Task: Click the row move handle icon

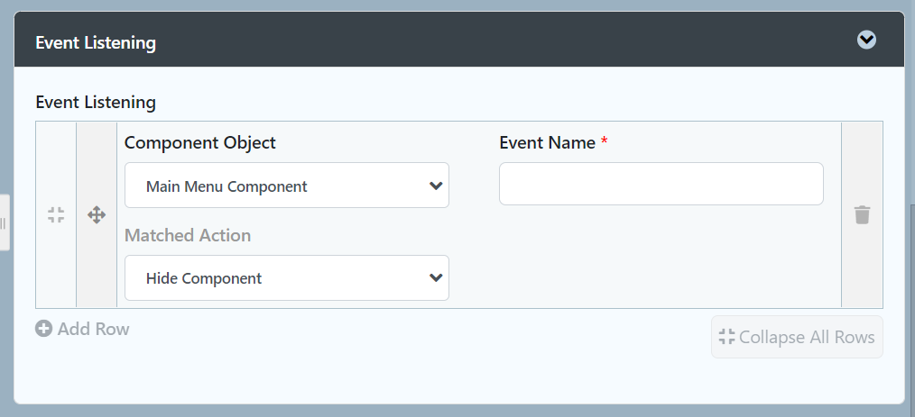Action: (97, 214)
